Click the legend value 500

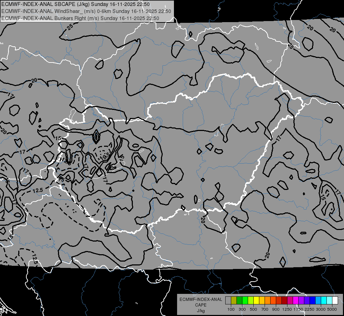tap(253, 309)
